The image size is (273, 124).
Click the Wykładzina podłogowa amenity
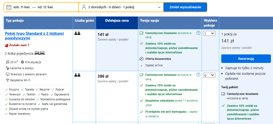tap(55, 99)
